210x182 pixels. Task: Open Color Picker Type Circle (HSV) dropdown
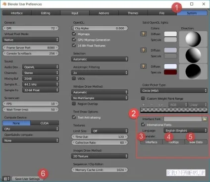(174, 91)
